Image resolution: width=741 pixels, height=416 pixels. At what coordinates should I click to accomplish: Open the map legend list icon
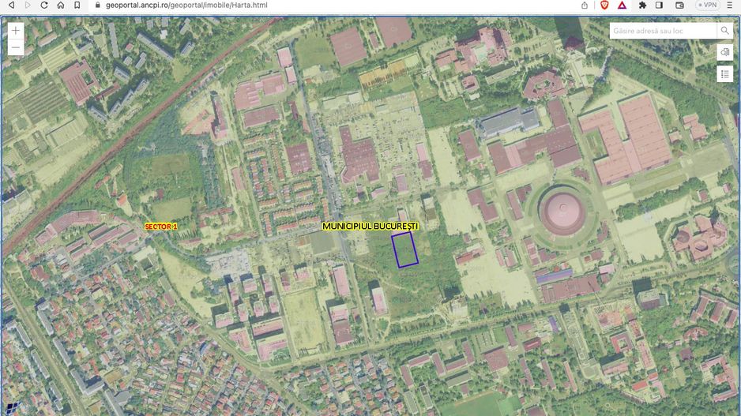point(725,73)
